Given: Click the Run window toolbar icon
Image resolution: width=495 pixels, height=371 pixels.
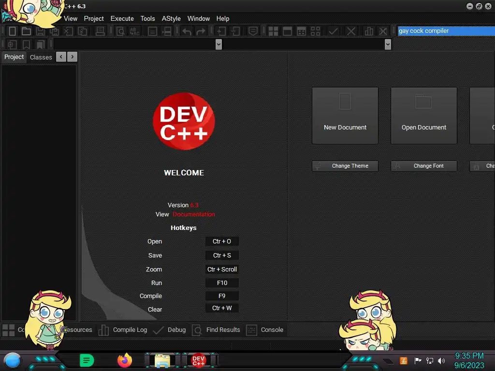Looking at the screenshot, I should (287, 31).
